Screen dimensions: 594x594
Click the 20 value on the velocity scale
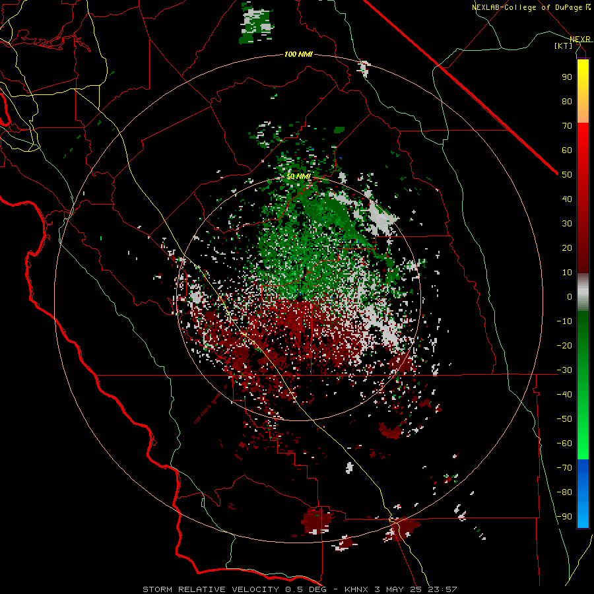(x=567, y=248)
